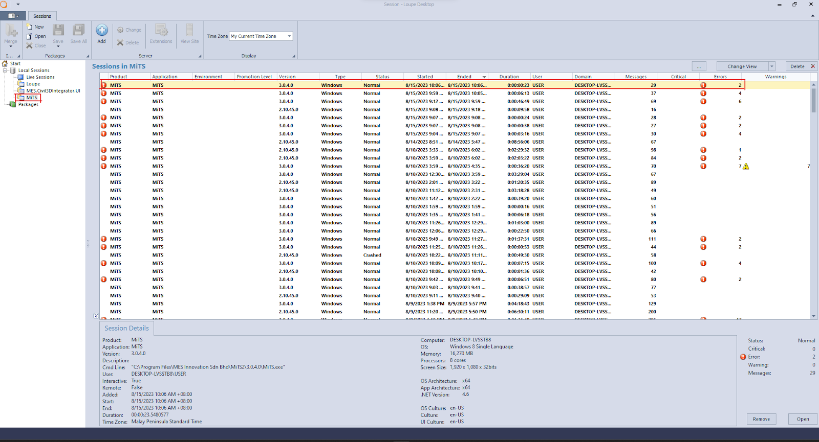Select the session with 200 messages
The height and width of the screenshot is (442, 819).
click(x=455, y=312)
